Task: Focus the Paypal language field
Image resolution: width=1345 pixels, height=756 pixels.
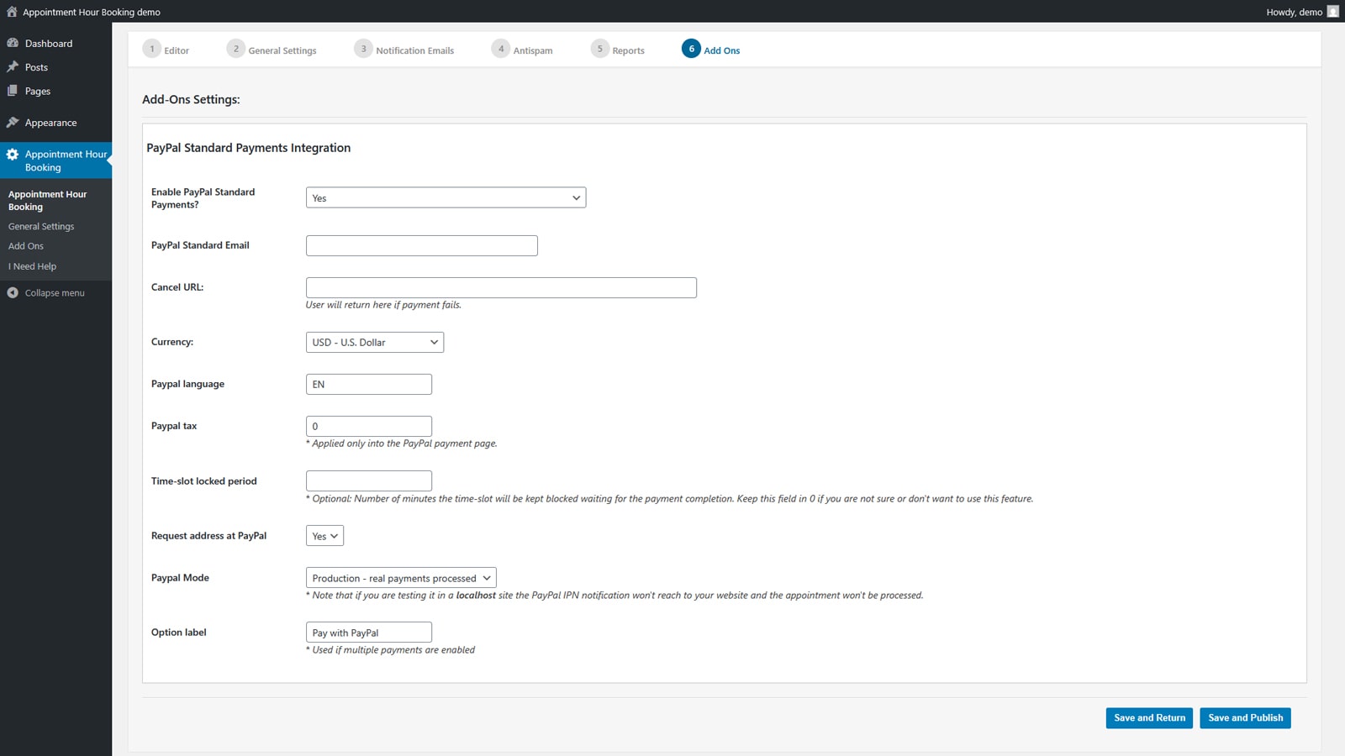Action: (369, 384)
